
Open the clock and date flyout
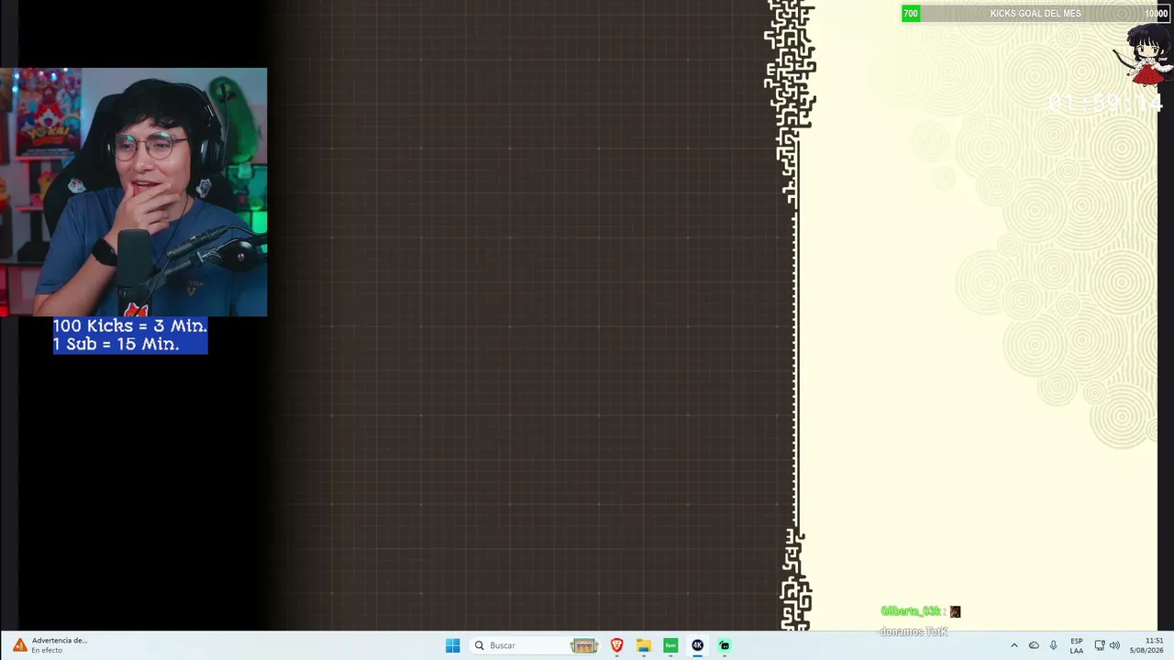click(1146, 645)
